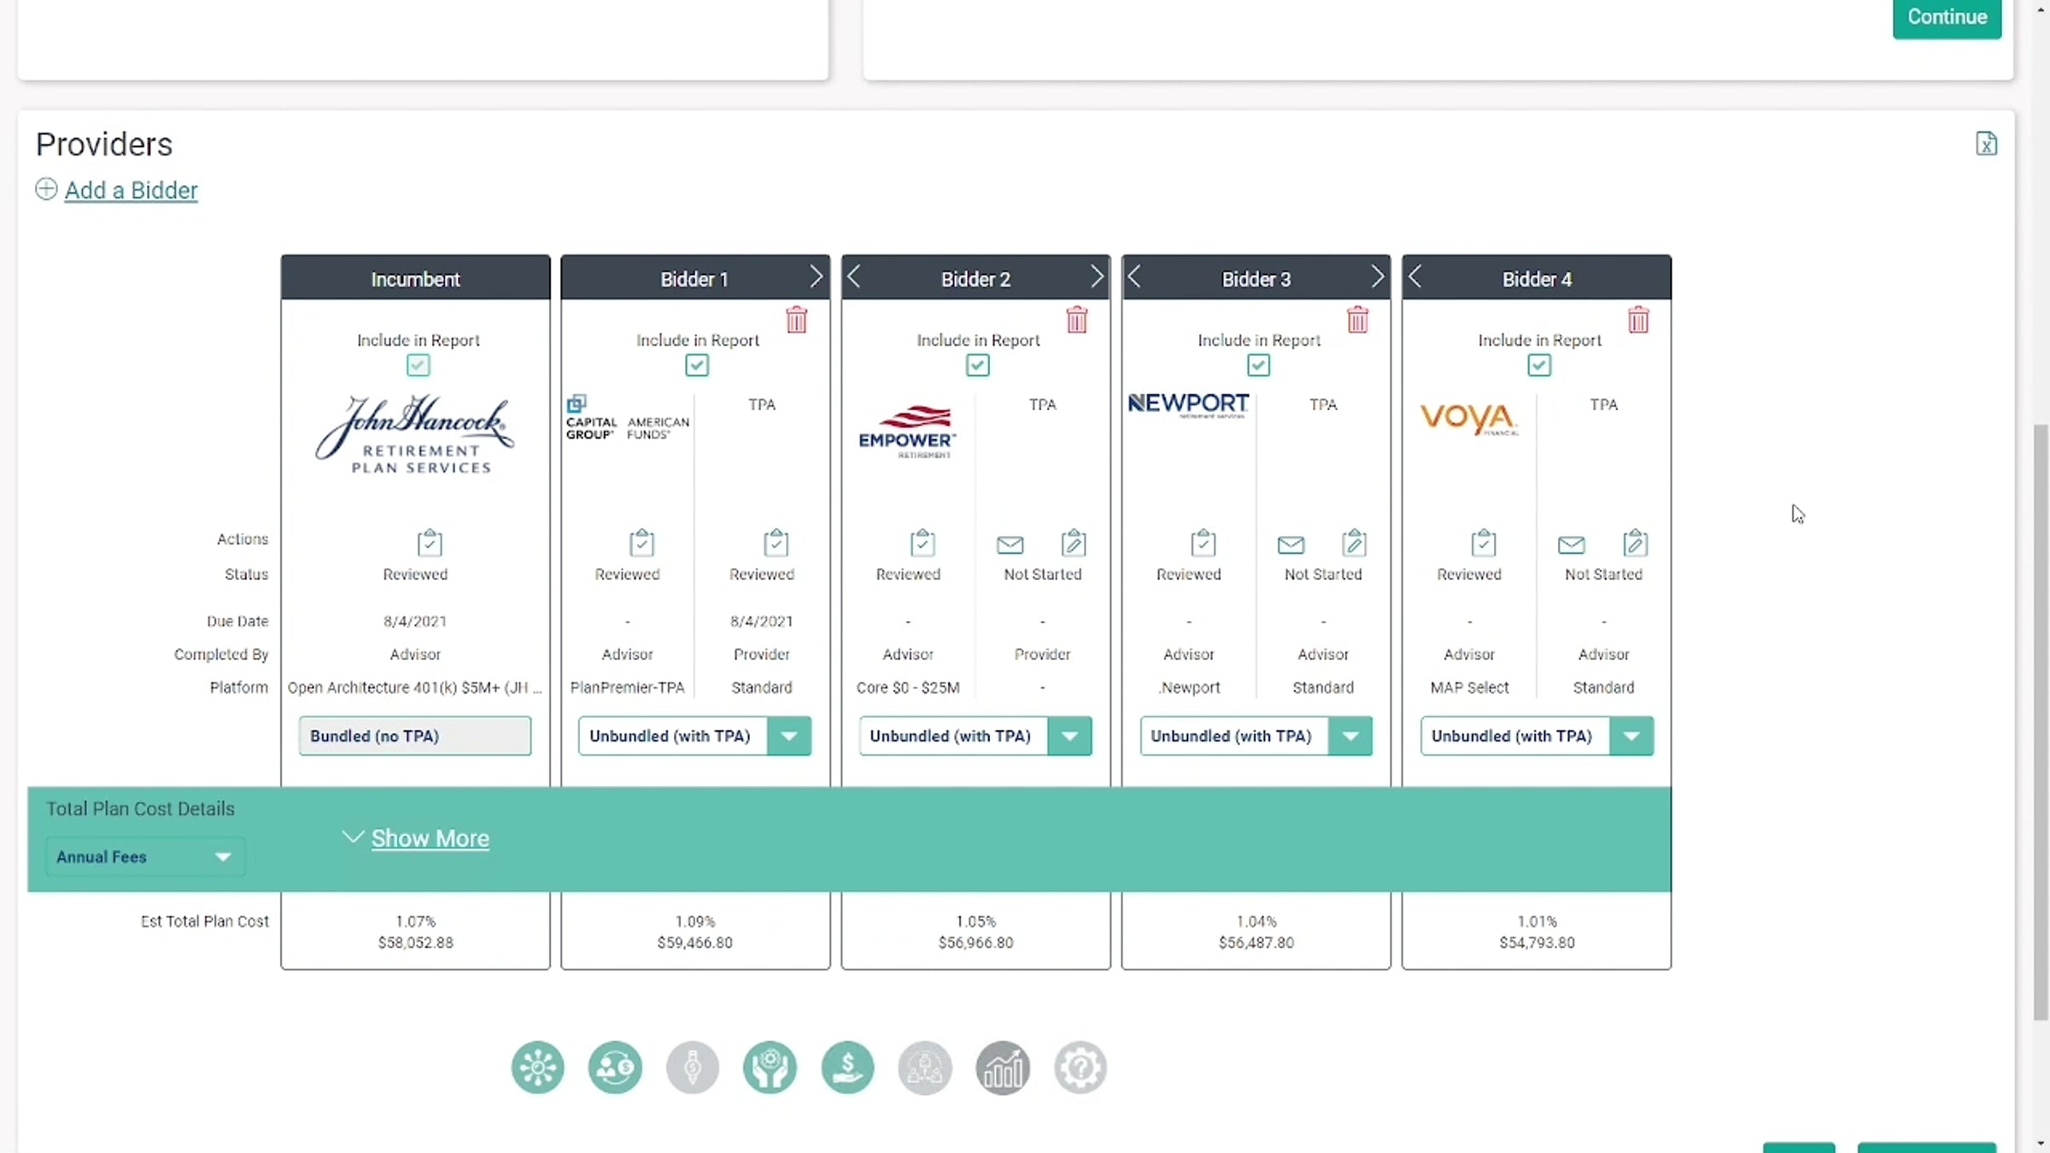Click the dollar hand icon at bottom
Viewport: 2050px width, 1153px height.
coord(847,1068)
